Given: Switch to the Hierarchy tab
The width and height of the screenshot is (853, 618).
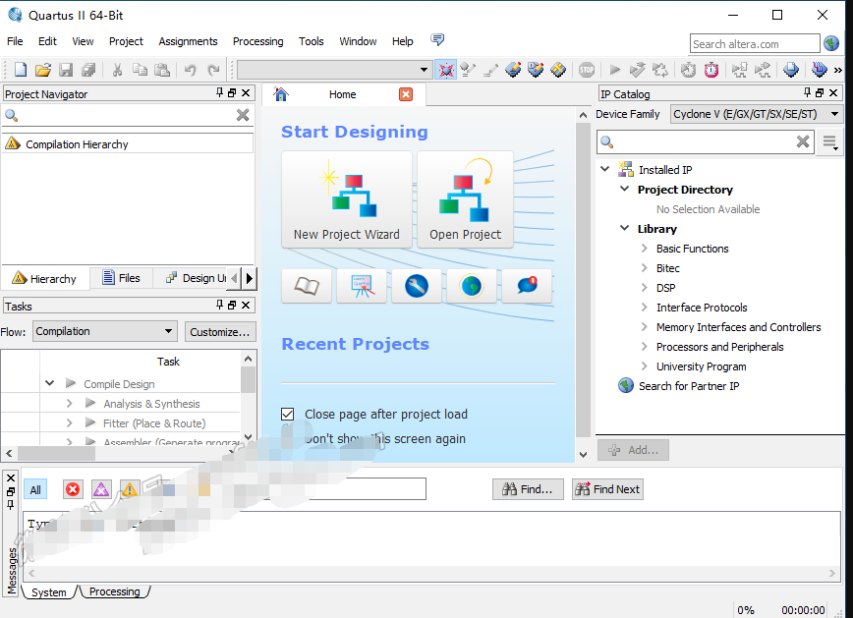Looking at the screenshot, I should 45,278.
